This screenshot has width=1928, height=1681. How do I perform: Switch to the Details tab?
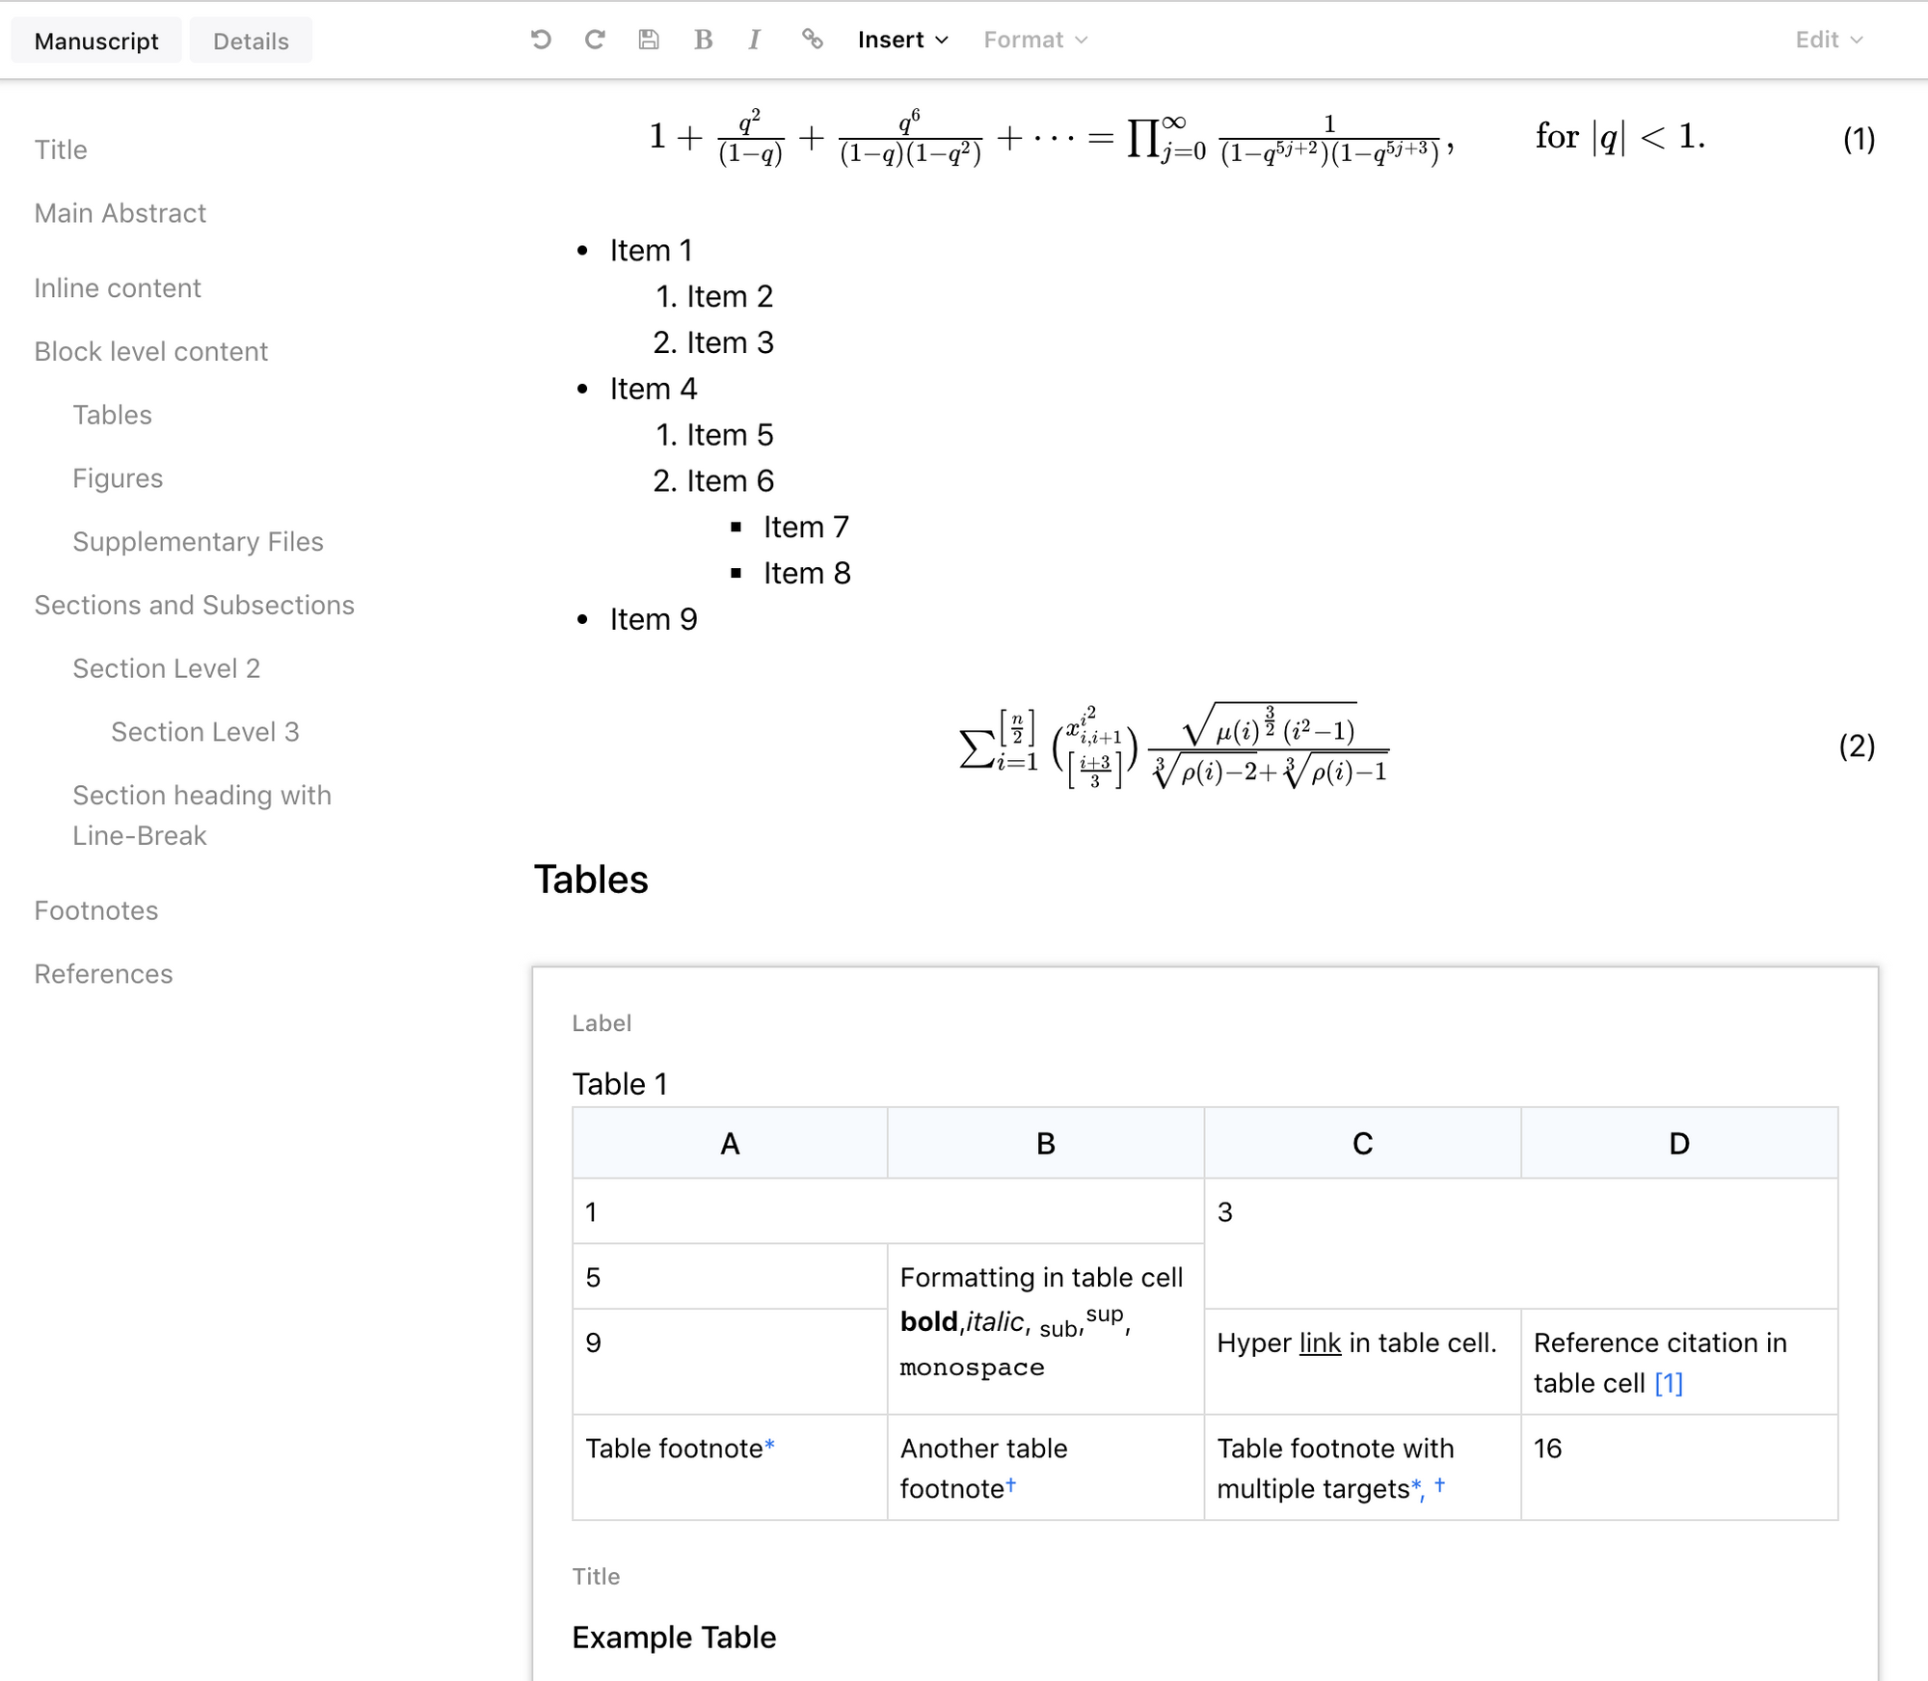tap(251, 41)
